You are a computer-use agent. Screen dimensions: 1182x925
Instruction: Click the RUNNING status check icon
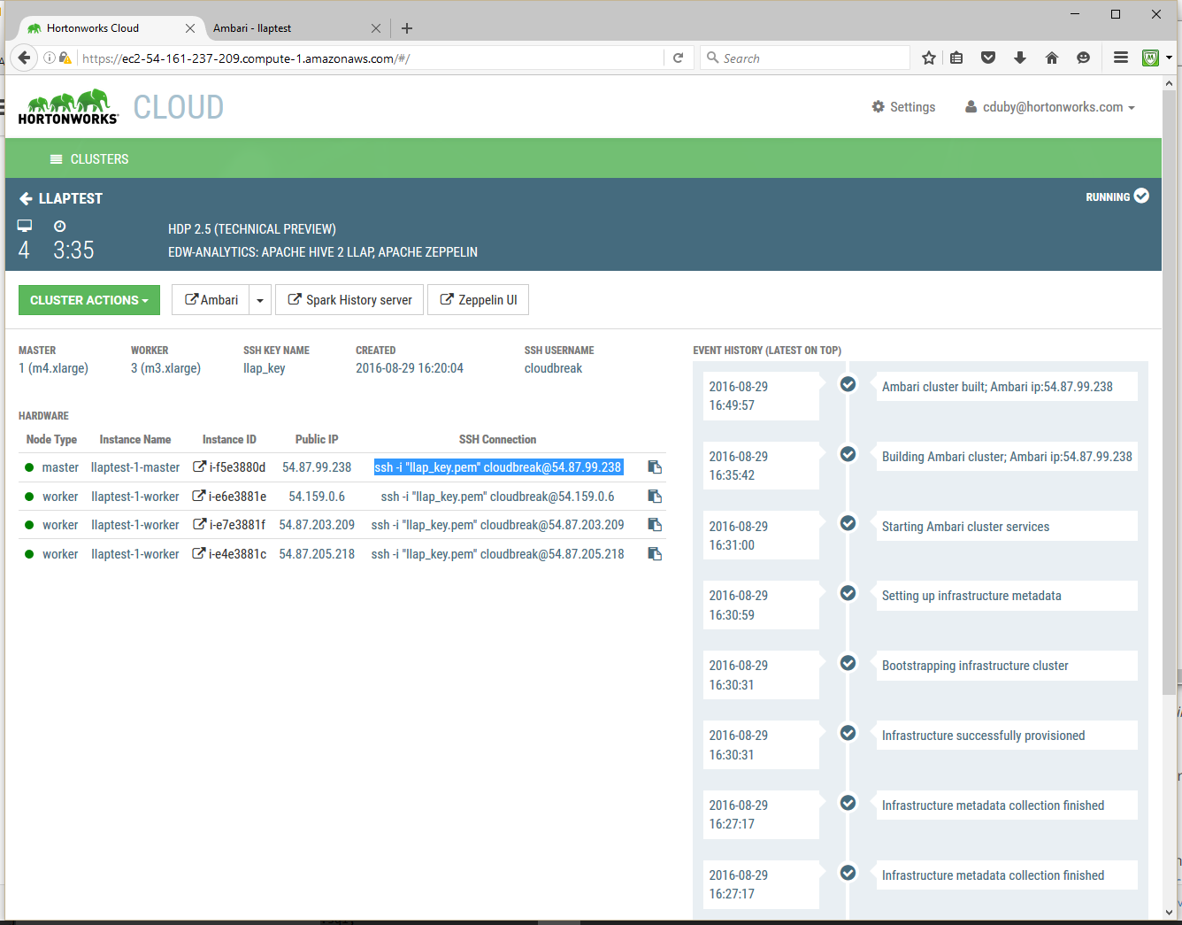pyautogui.click(x=1140, y=196)
